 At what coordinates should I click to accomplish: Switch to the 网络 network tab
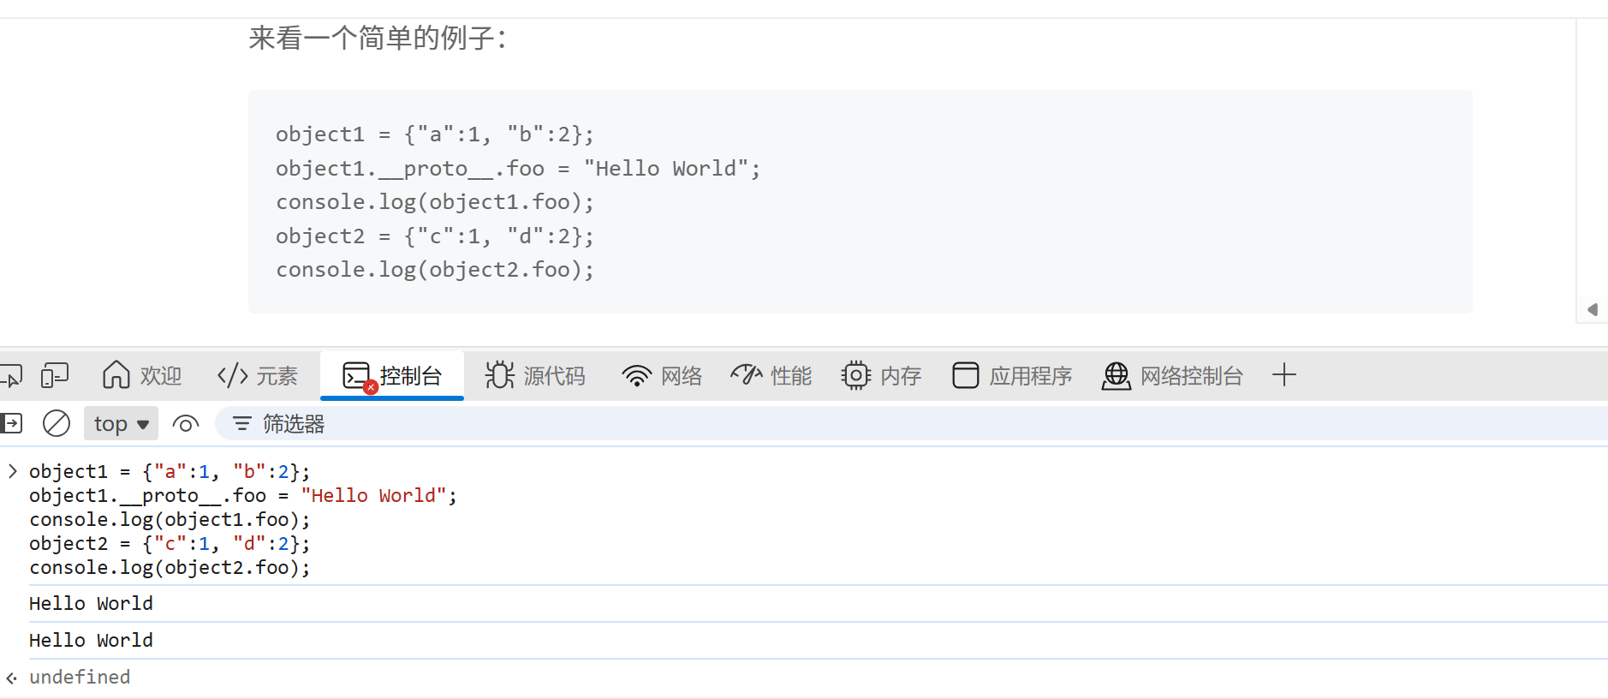662,375
